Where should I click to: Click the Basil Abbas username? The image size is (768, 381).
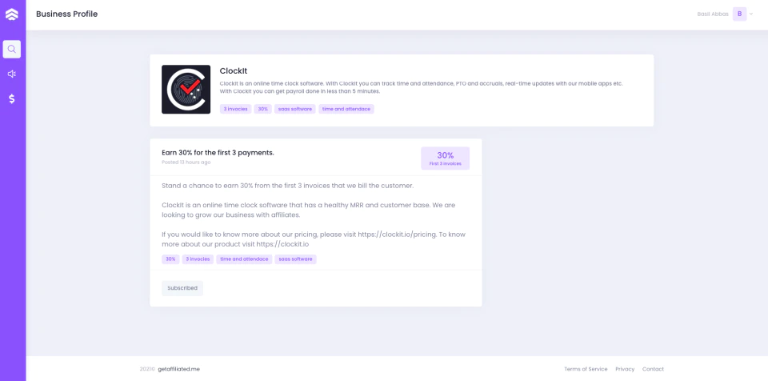coord(713,14)
